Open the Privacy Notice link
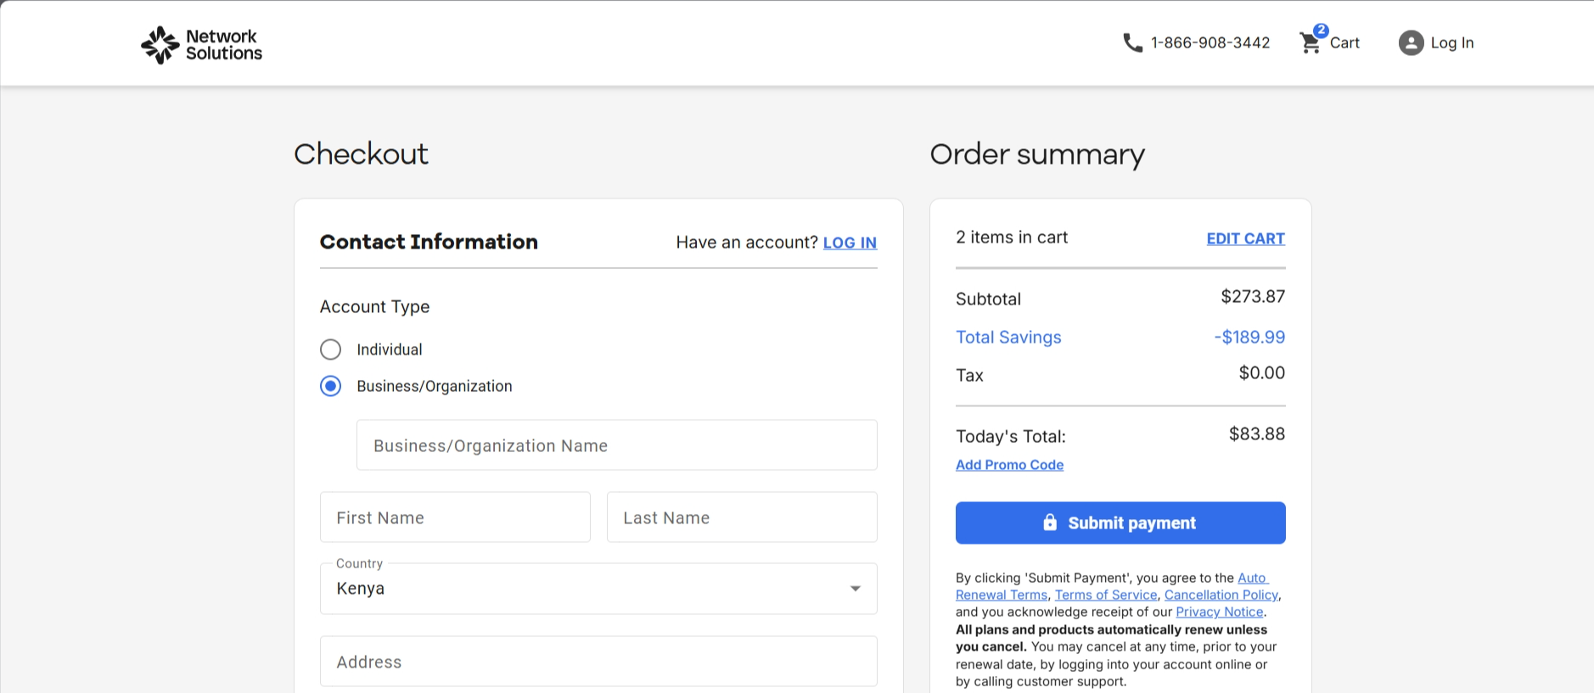This screenshot has height=693, width=1594. coord(1219,612)
